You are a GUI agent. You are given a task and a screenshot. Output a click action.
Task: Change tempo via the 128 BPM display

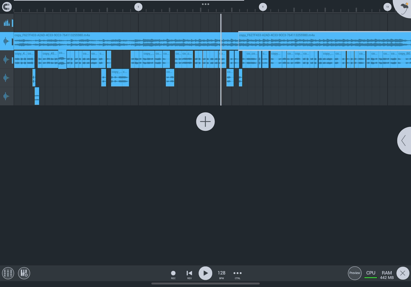pyautogui.click(x=221, y=275)
